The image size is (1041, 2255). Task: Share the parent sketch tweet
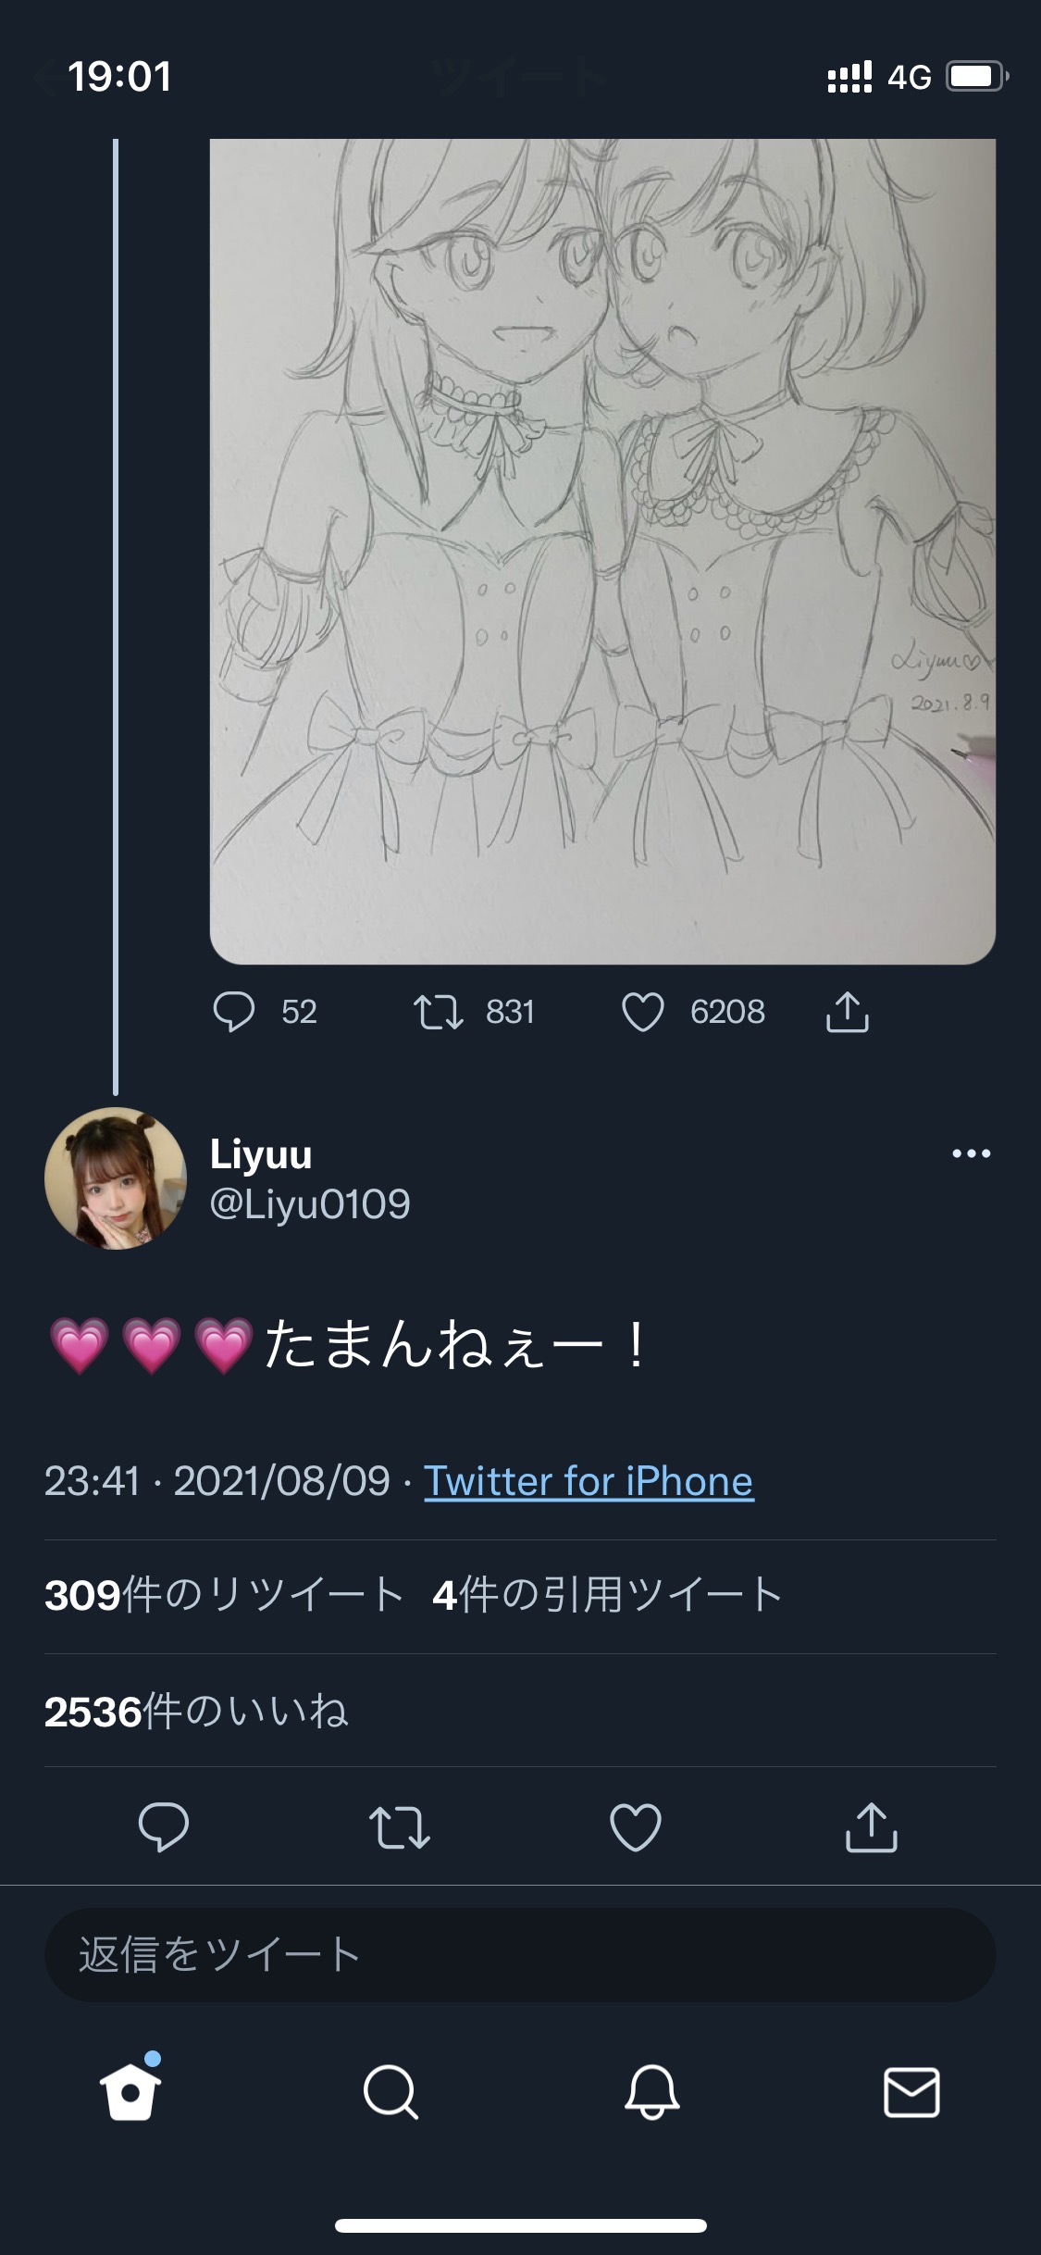click(847, 1012)
